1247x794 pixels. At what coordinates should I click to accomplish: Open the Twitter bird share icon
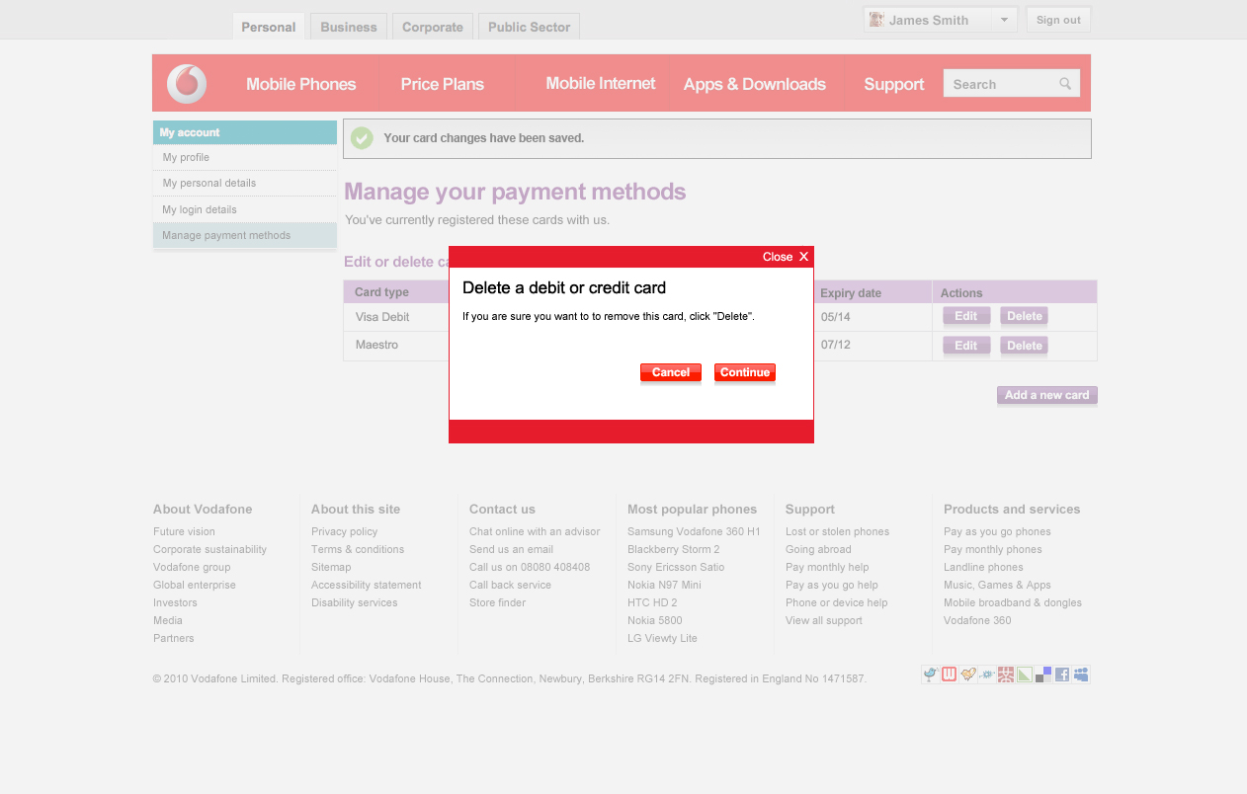(930, 675)
